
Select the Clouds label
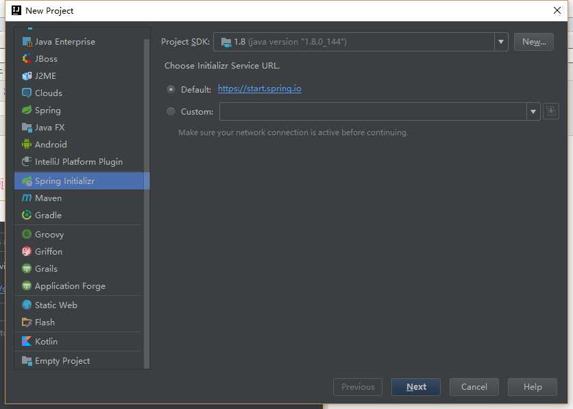point(49,93)
